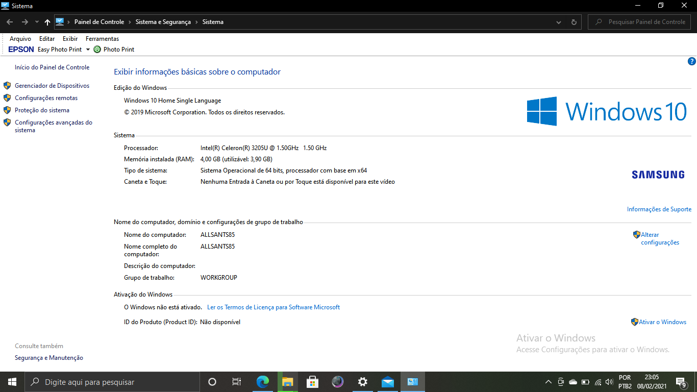Go back with the Back arrow

(10, 22)
